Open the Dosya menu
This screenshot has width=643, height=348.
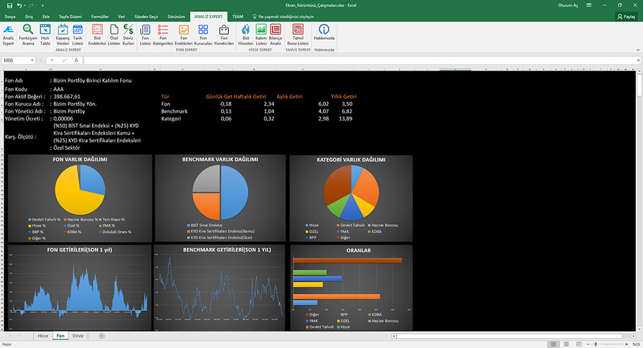click(10, 17)
